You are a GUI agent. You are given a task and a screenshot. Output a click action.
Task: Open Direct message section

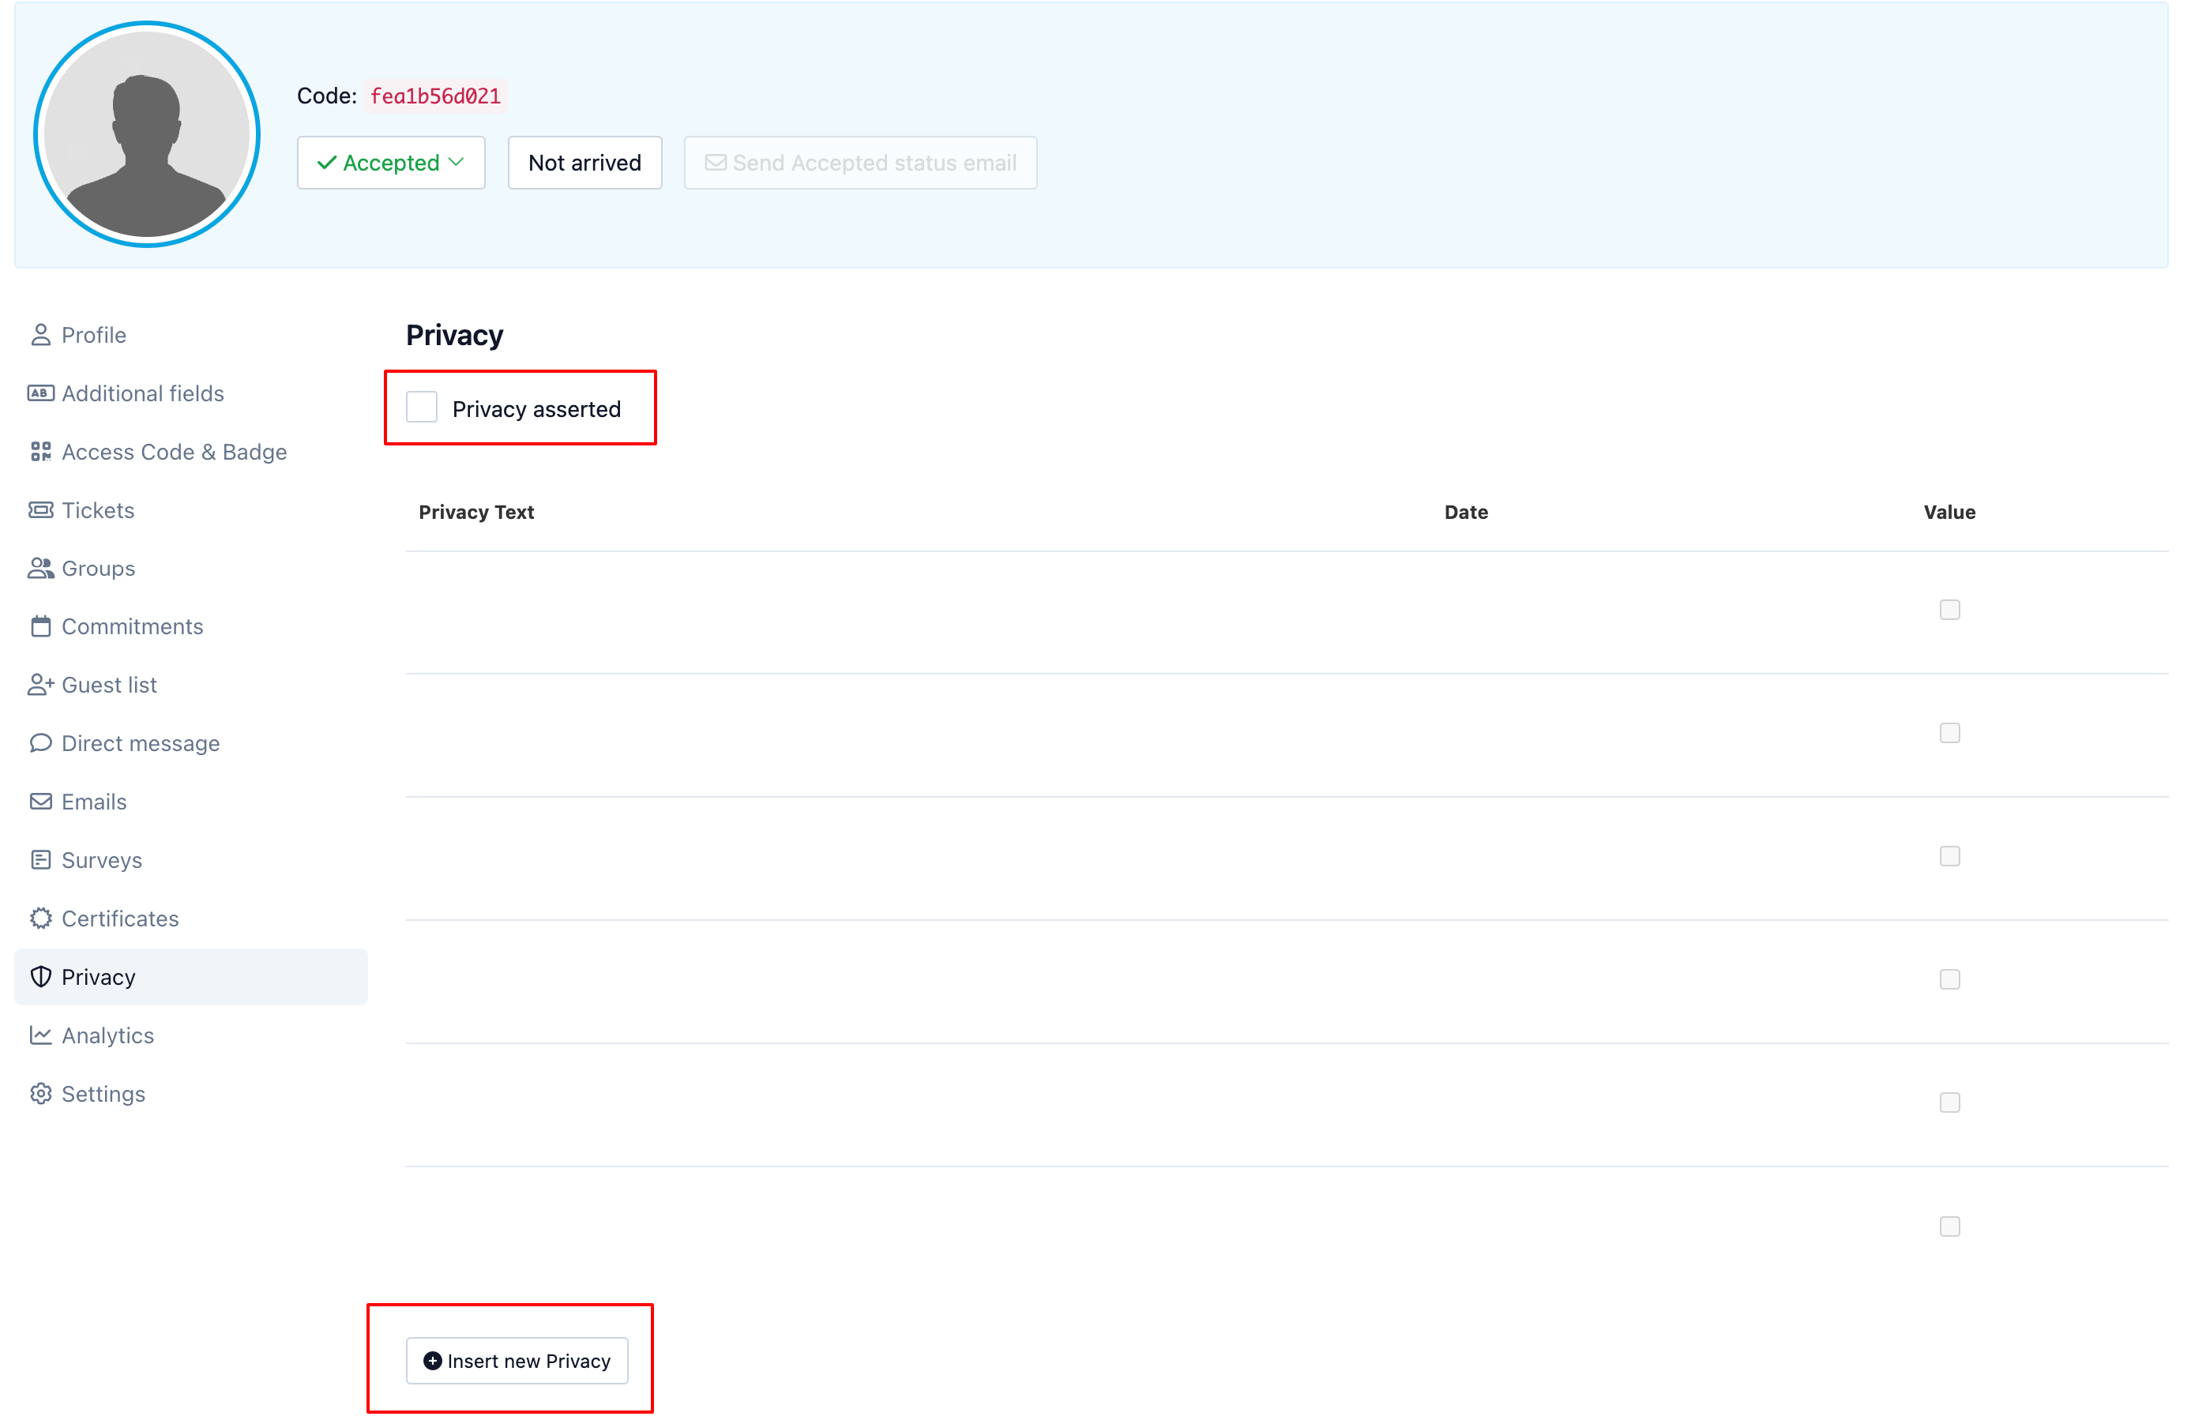tap(190, 744)
